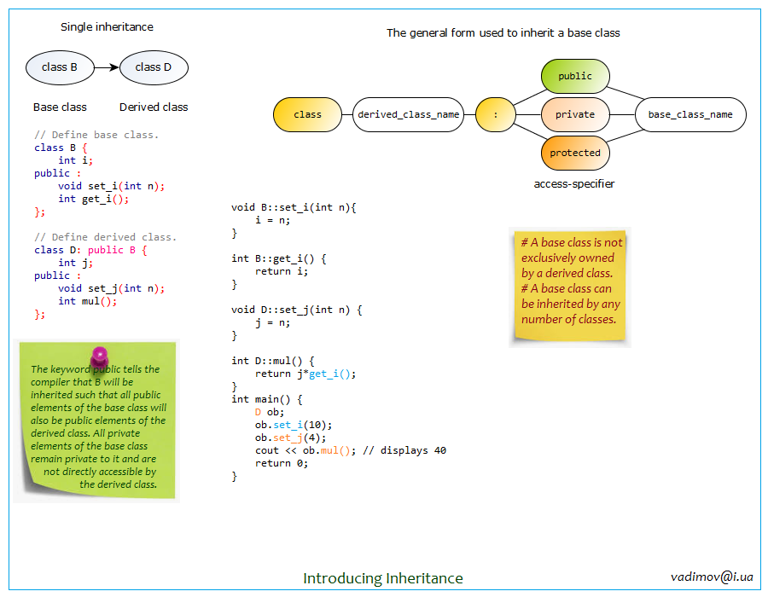
Task: Click the 'class D' ellipse
Action: coord(154,67)
